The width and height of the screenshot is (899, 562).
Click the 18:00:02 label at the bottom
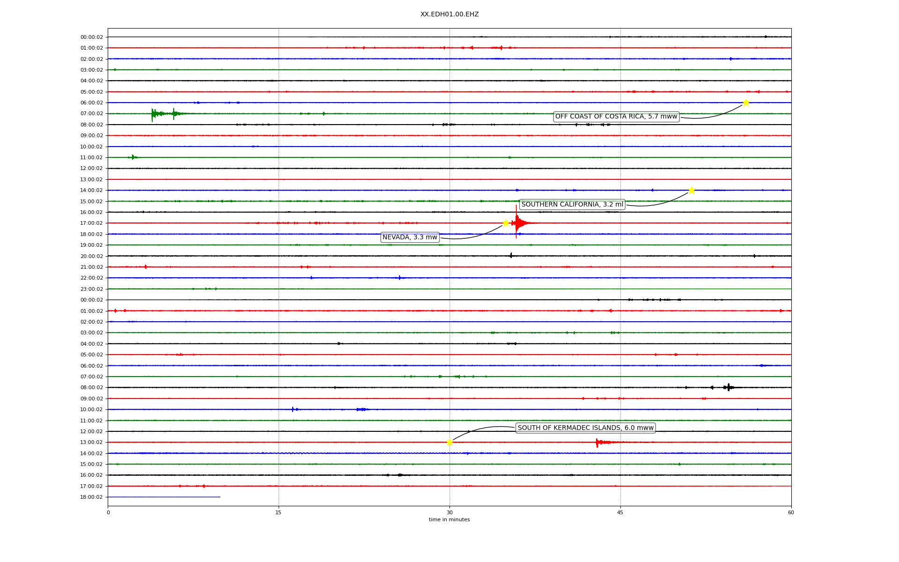[91, 497]
